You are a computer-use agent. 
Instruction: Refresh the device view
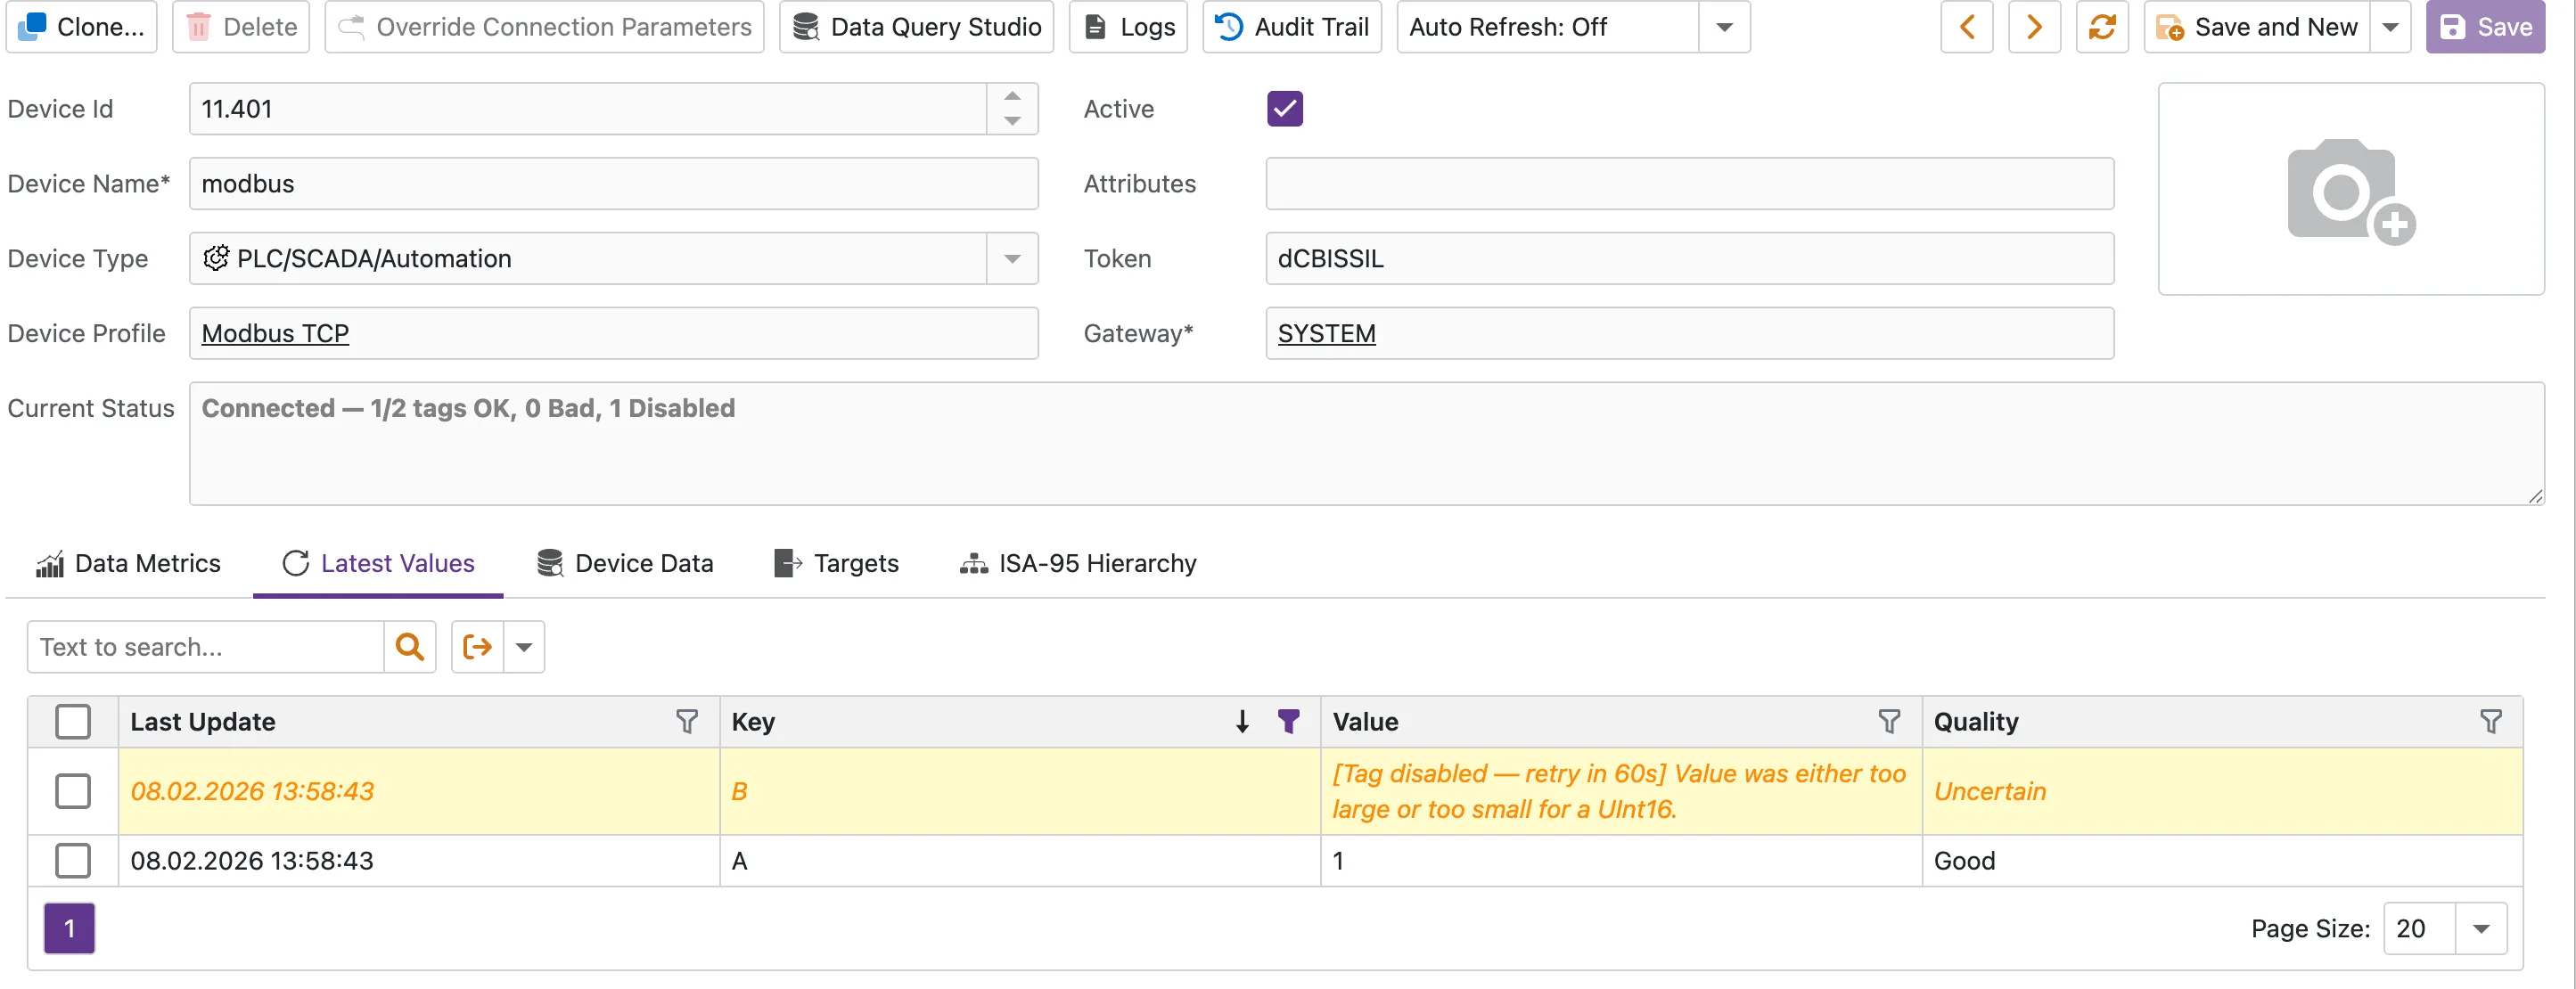2103,27
